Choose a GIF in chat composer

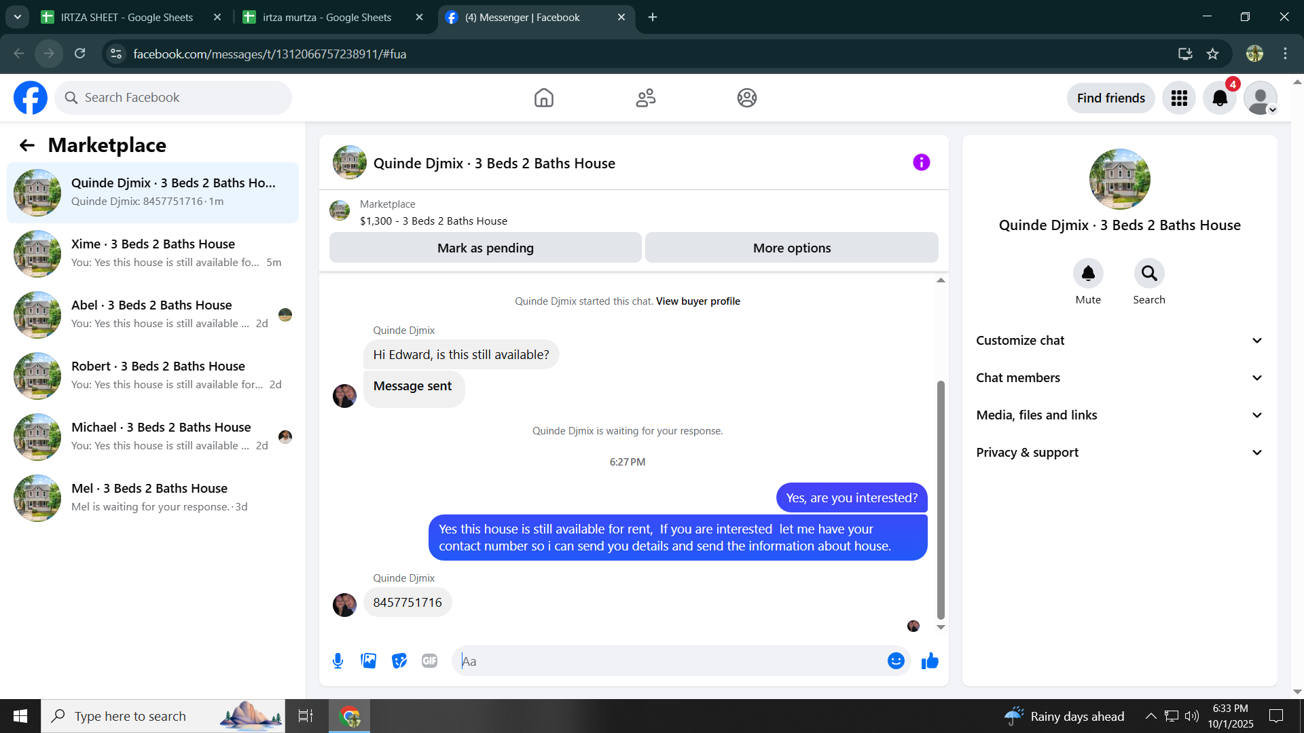[x=430, y=661]
